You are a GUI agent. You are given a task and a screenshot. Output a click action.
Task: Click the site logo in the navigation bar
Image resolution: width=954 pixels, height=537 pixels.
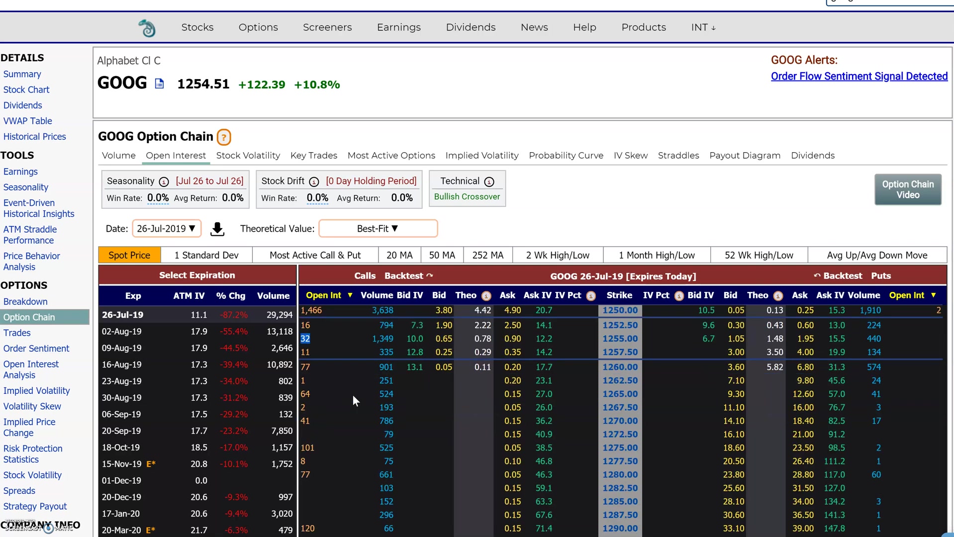point(147,27)
